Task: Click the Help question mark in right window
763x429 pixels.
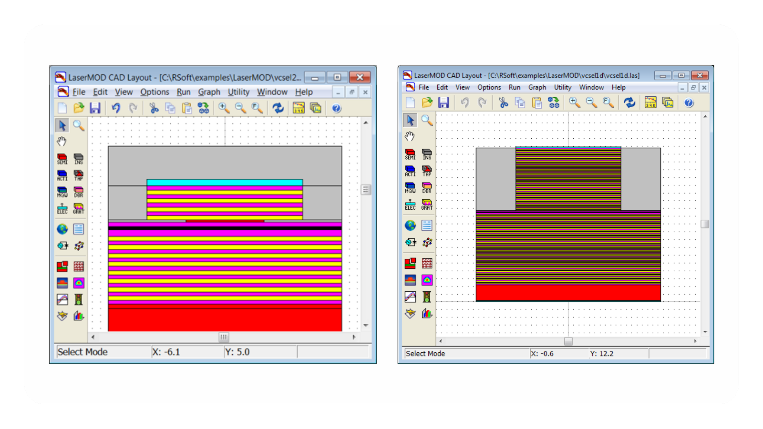Action: point(689,102)
